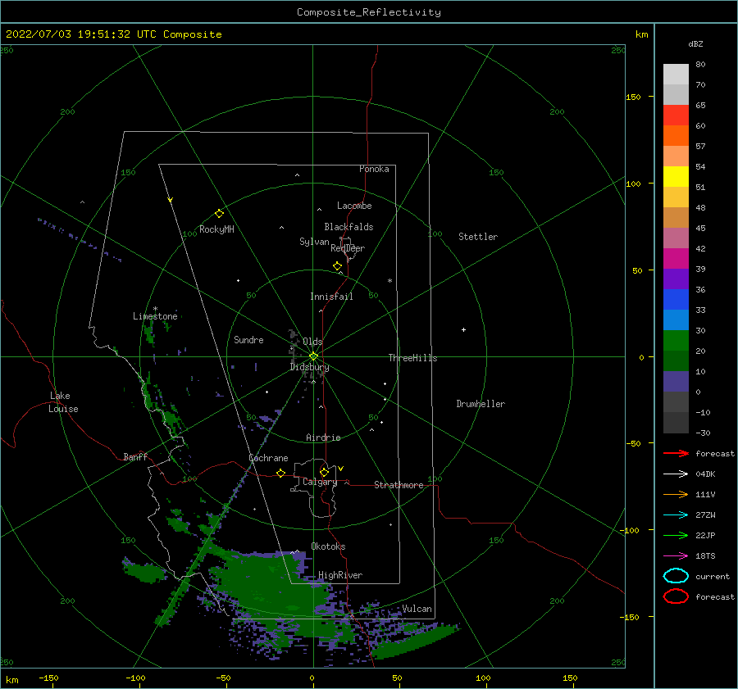Click the Stettler town label
This screenshot has height=689, width=738.
478,237
